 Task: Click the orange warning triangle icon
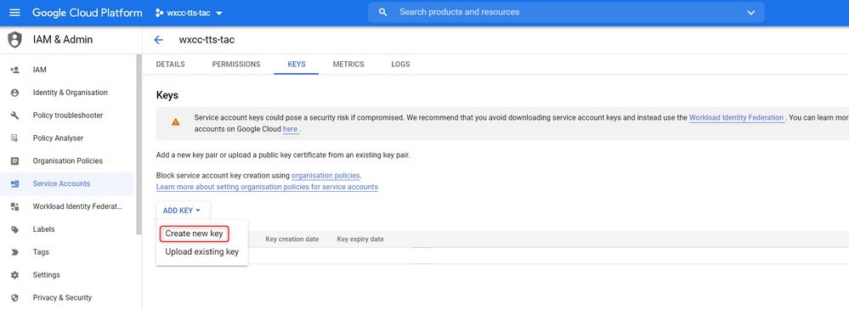[175, 122]
